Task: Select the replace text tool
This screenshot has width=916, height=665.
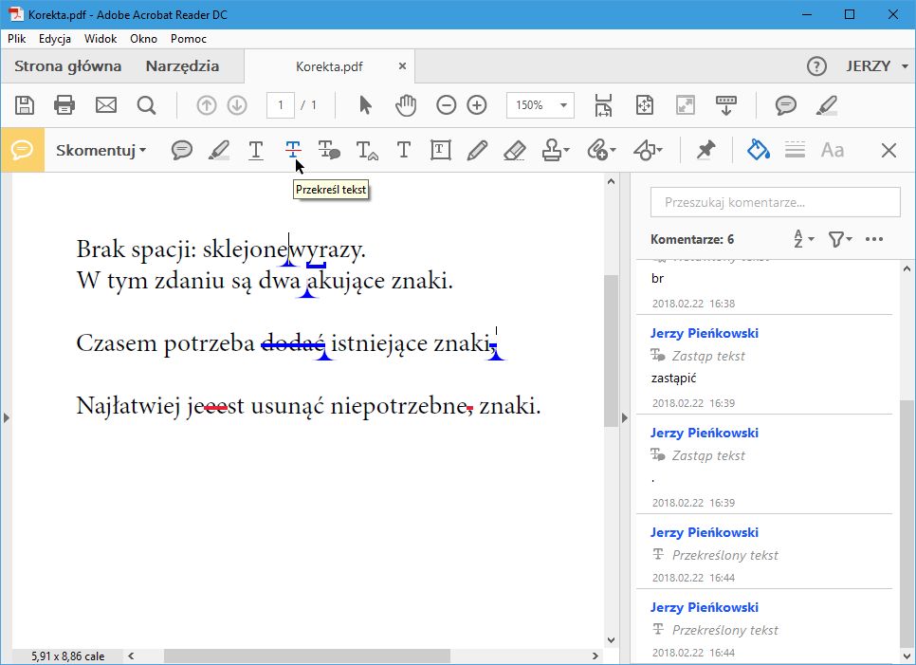Action: coord(329,150)
